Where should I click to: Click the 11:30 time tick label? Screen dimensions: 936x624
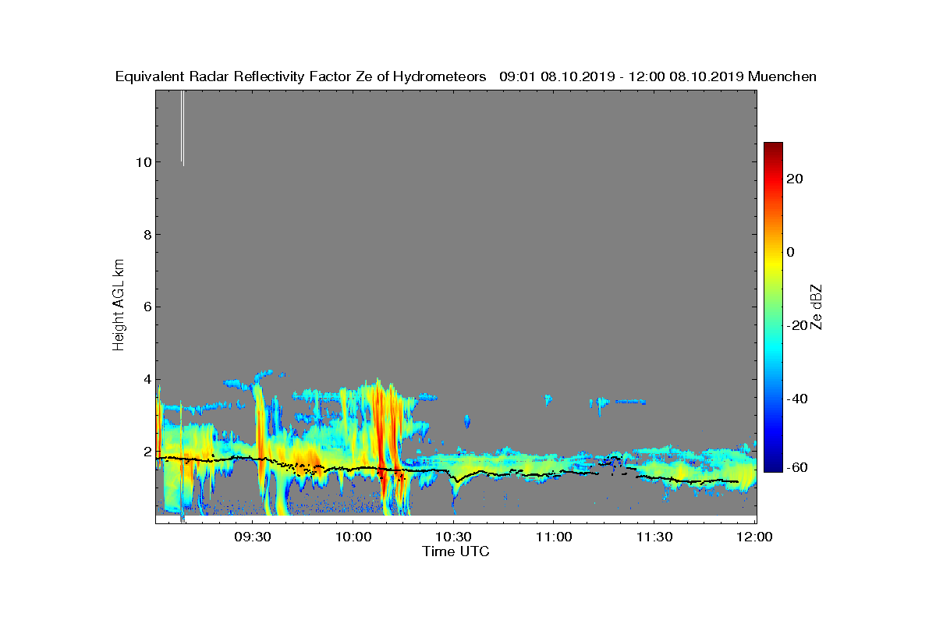654,537
